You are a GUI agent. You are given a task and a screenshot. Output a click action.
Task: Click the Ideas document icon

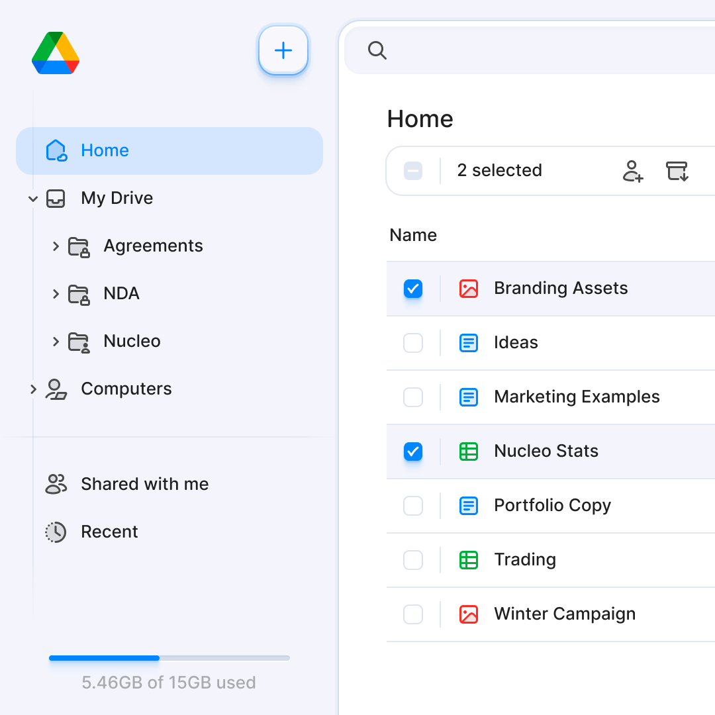pyautogui.click(x=469, y=343)
